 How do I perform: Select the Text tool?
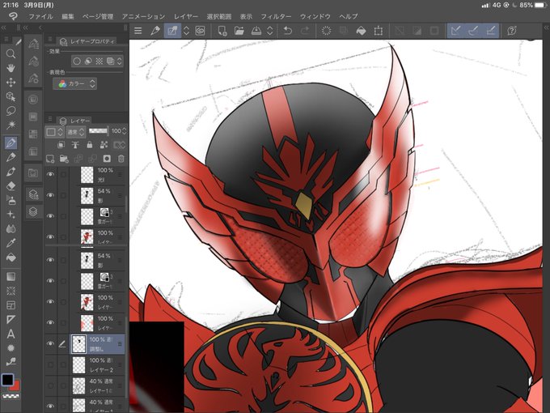pyautogui.click(x=11, y=334)
